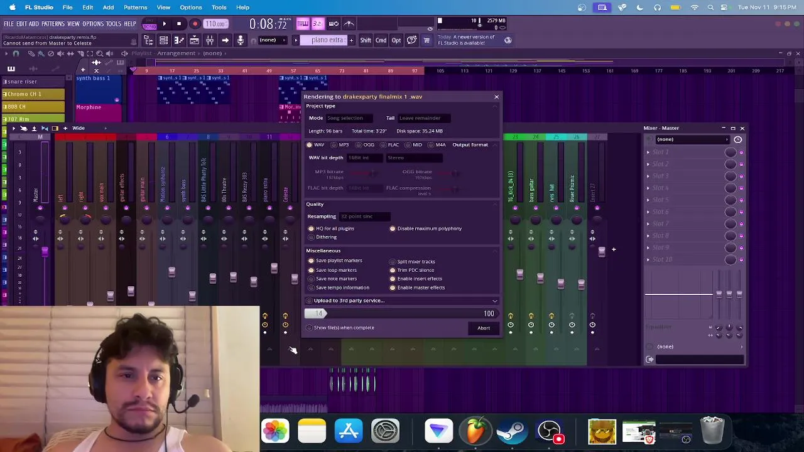Open the FILE menu in FL toolbar
Viewport: 804px width, 452px height.
pyautogui.click(x=9, y=24)
